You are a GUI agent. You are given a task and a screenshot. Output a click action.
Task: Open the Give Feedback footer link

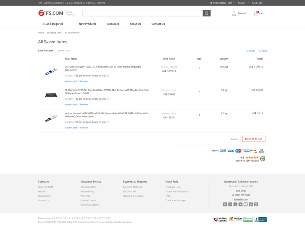click(x=125, y=222)
